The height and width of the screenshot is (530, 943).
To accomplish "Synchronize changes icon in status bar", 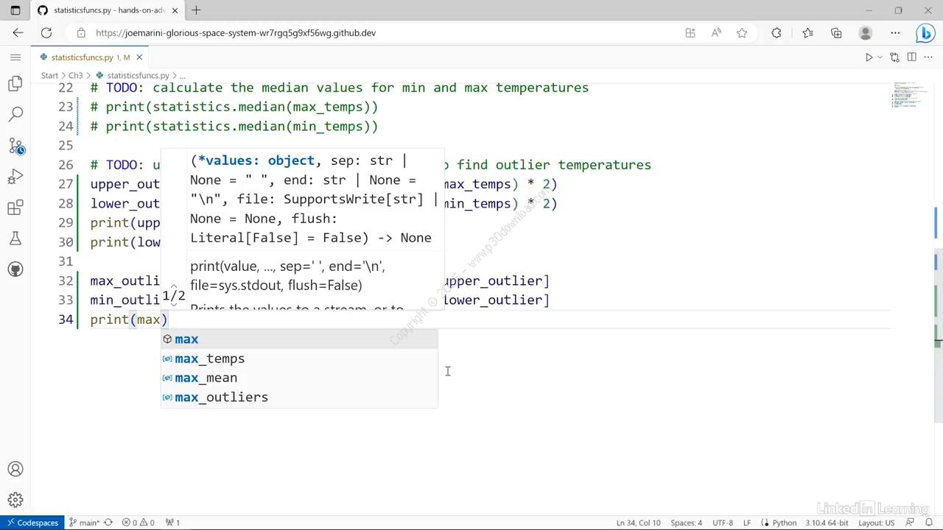I will (108, 523).
